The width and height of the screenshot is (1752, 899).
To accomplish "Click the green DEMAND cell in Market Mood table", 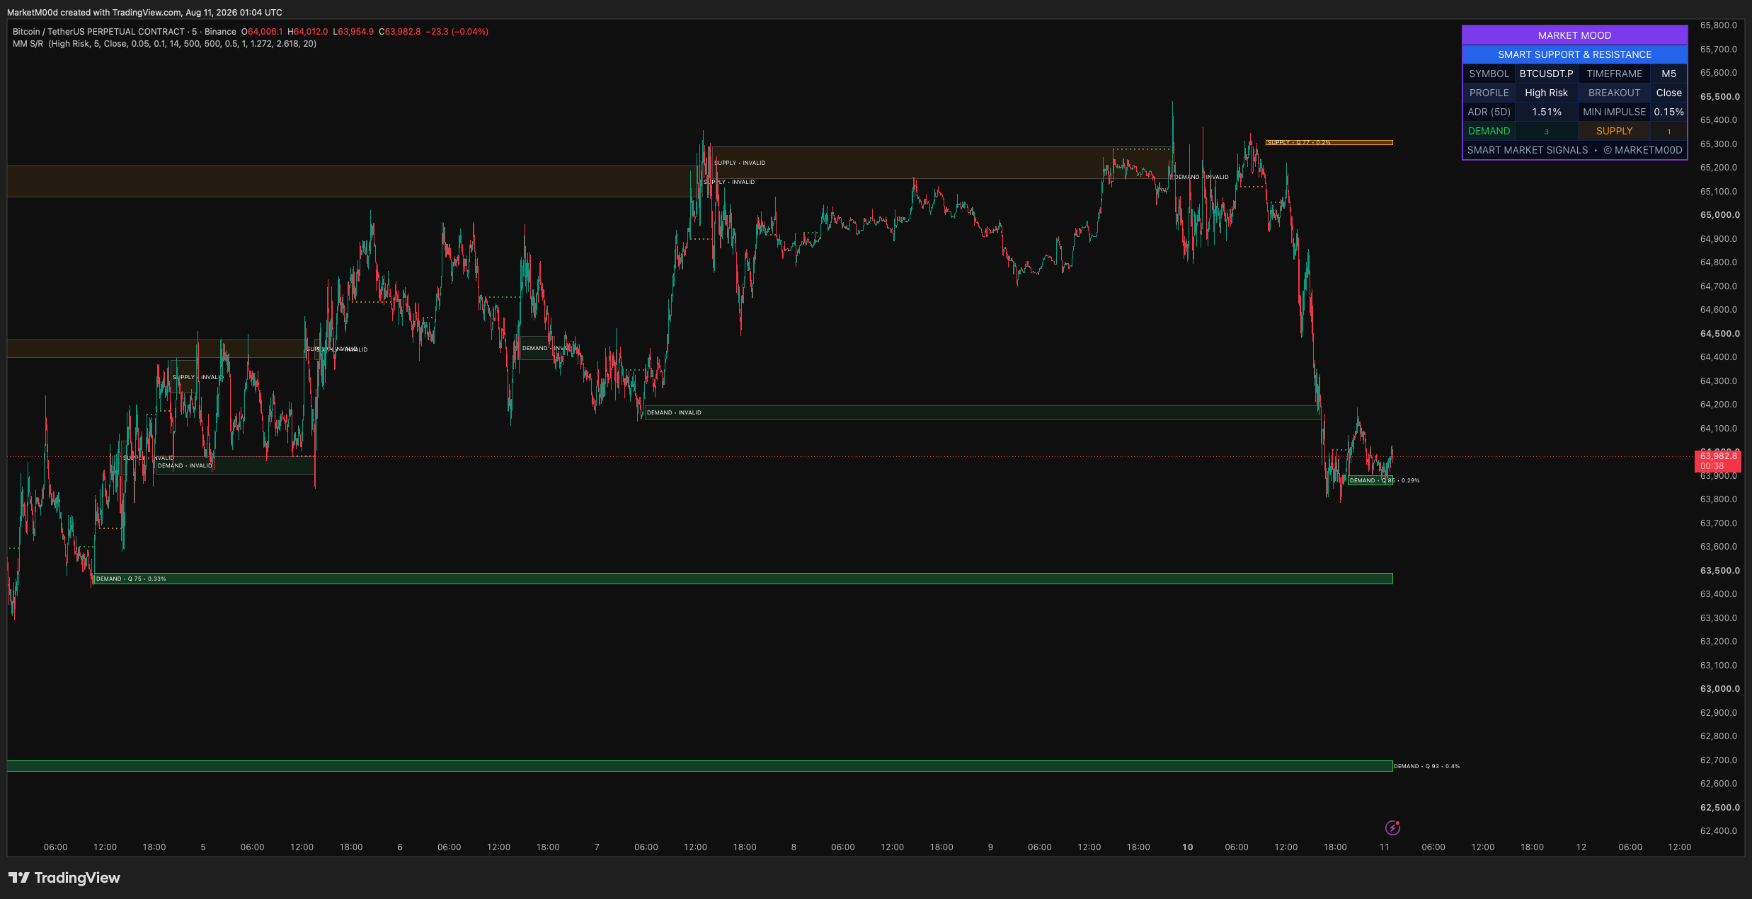I will click(x=1489, y=131).
